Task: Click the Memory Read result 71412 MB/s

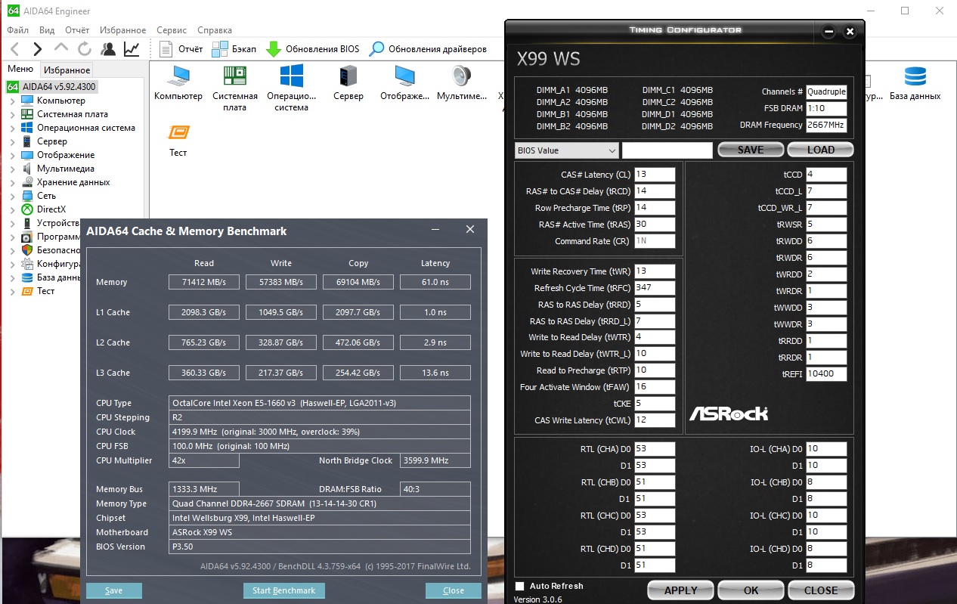Action: tap(204, 282)
